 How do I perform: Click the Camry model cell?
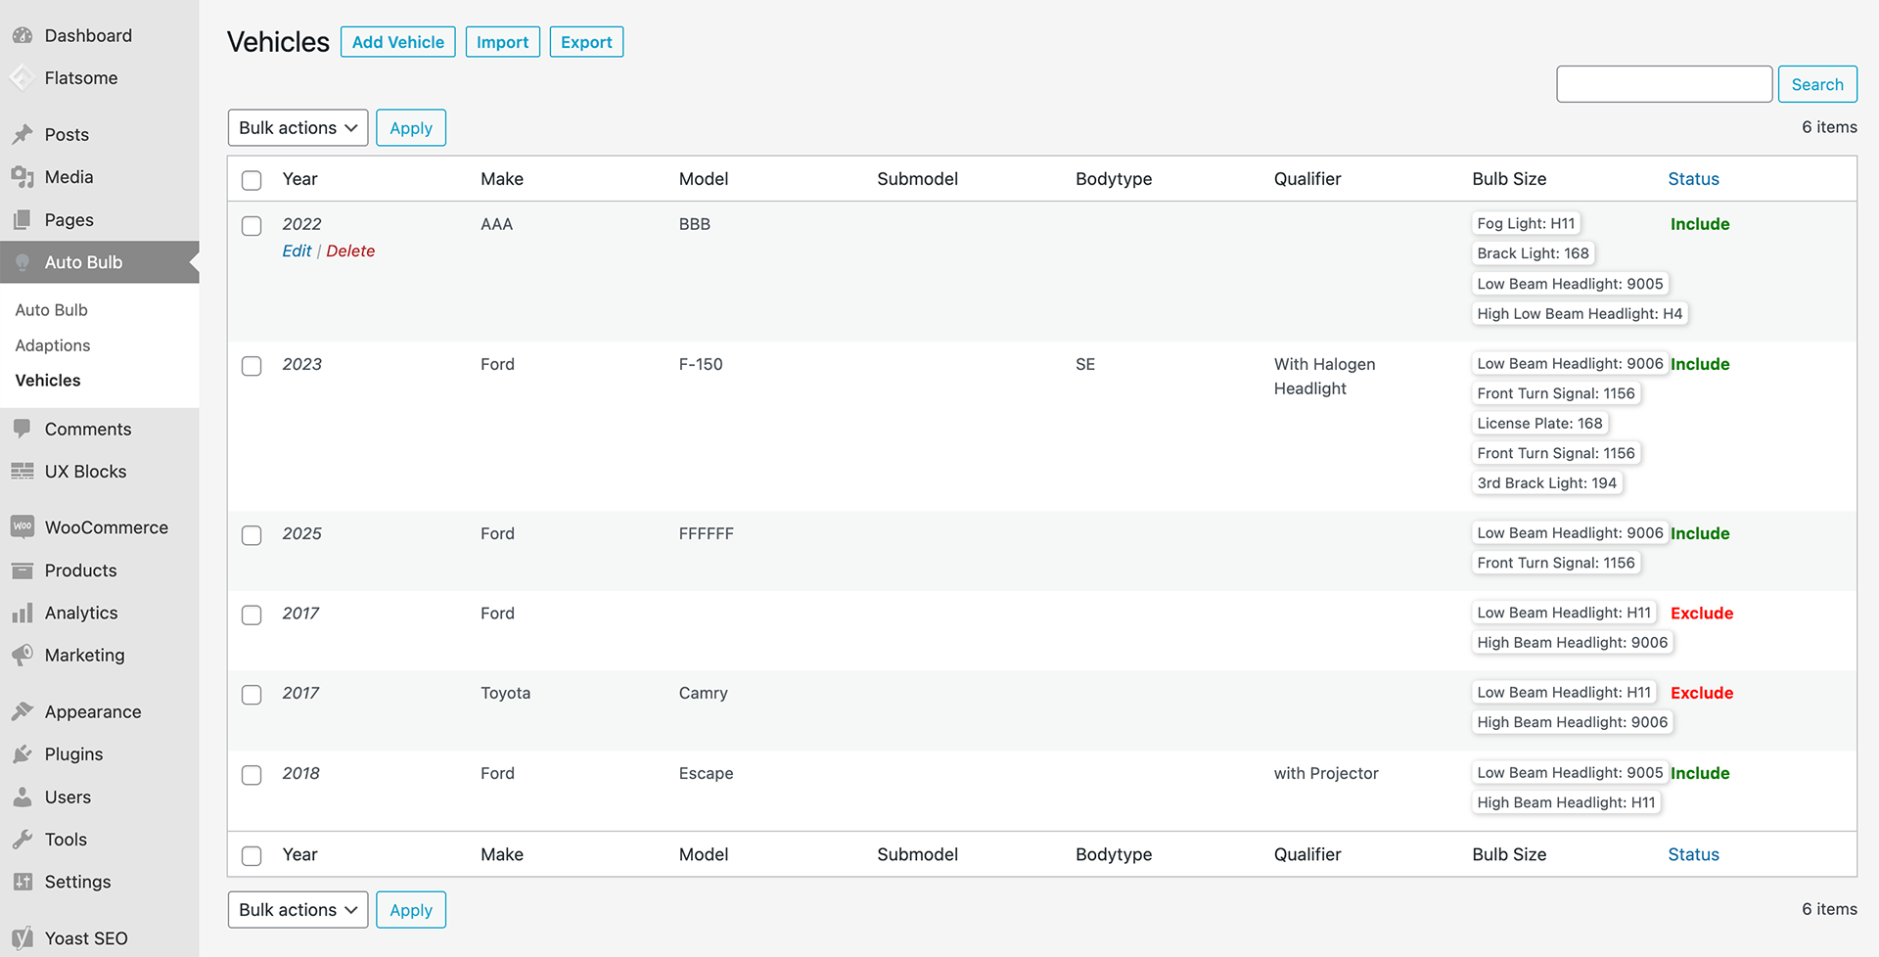click(x=703, y=693)
